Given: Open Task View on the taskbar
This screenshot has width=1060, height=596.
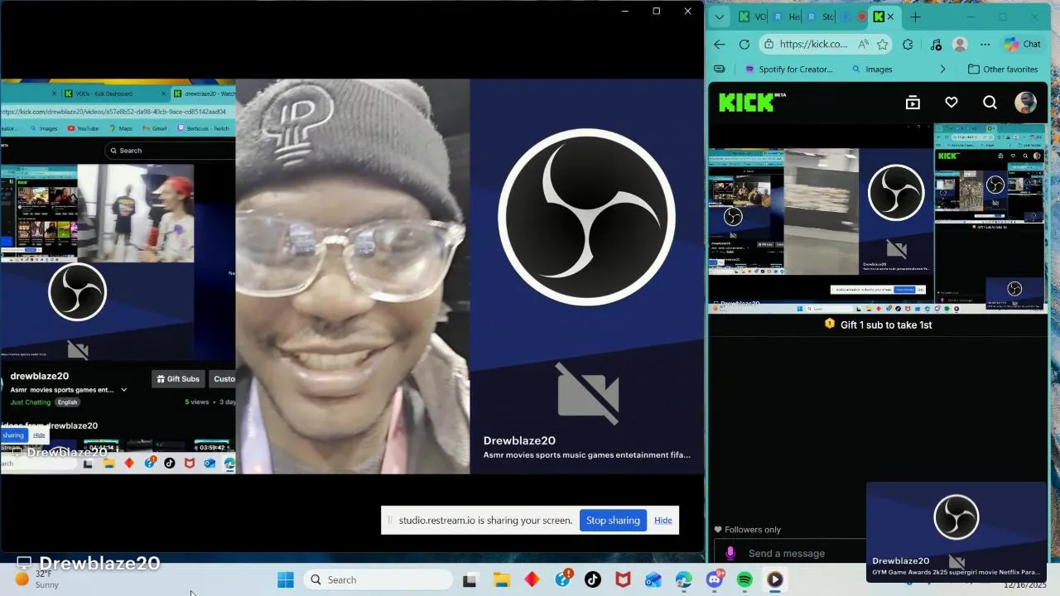Looking at the screenshot, I should pyautogui.click(x=470, y=580).
